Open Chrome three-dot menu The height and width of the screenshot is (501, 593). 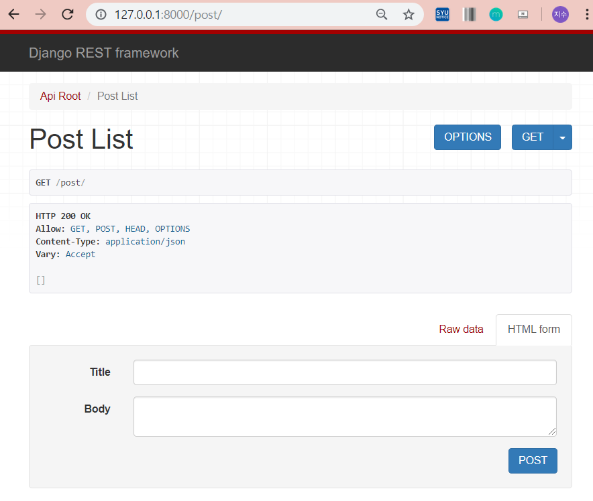pos(586,15)
